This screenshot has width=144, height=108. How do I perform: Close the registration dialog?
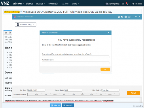coord(108,33)
